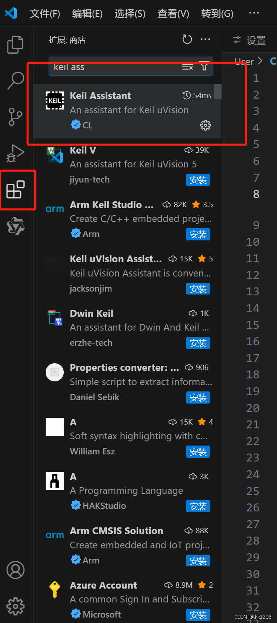Open the Views and More Actions menu
This screenshot has height=623, width=277.
point(205,39)
